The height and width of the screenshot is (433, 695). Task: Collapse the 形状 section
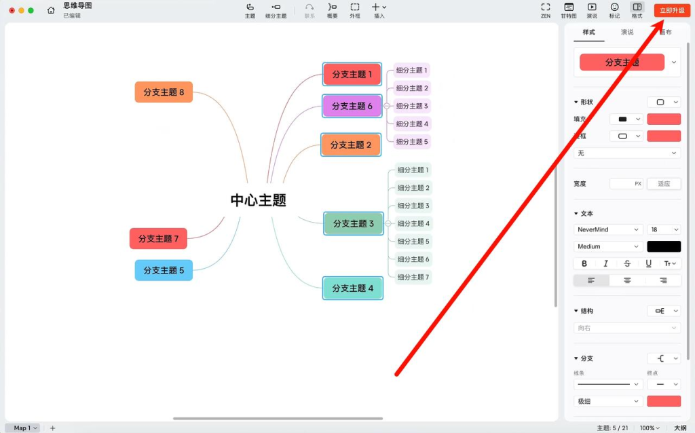point(576,102)
